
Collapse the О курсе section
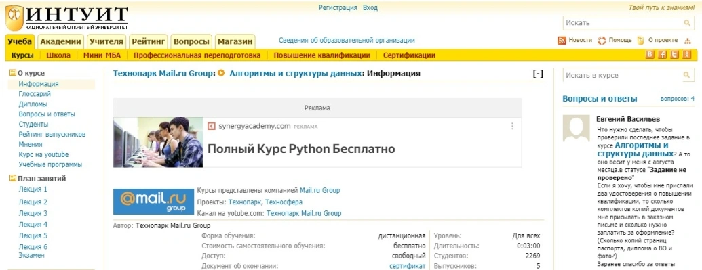pos(12,73)
